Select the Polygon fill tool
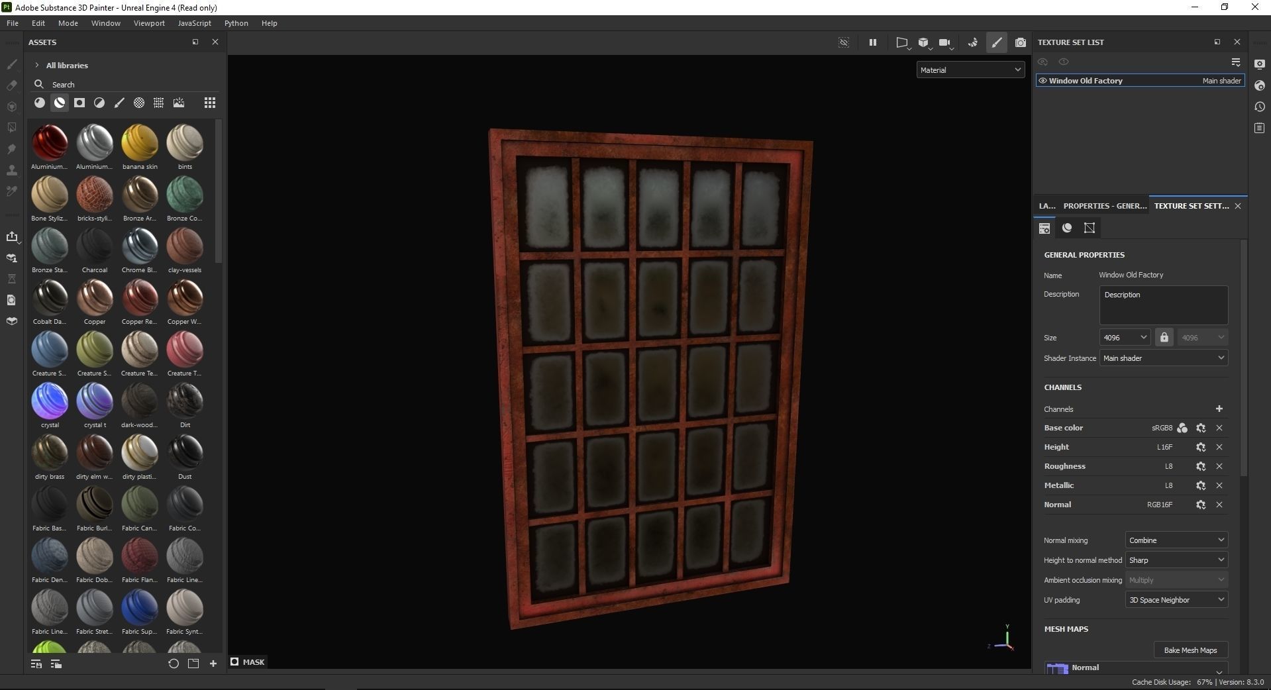The height and width of the screenshot is (690, 1271). [x=12, y=128]
